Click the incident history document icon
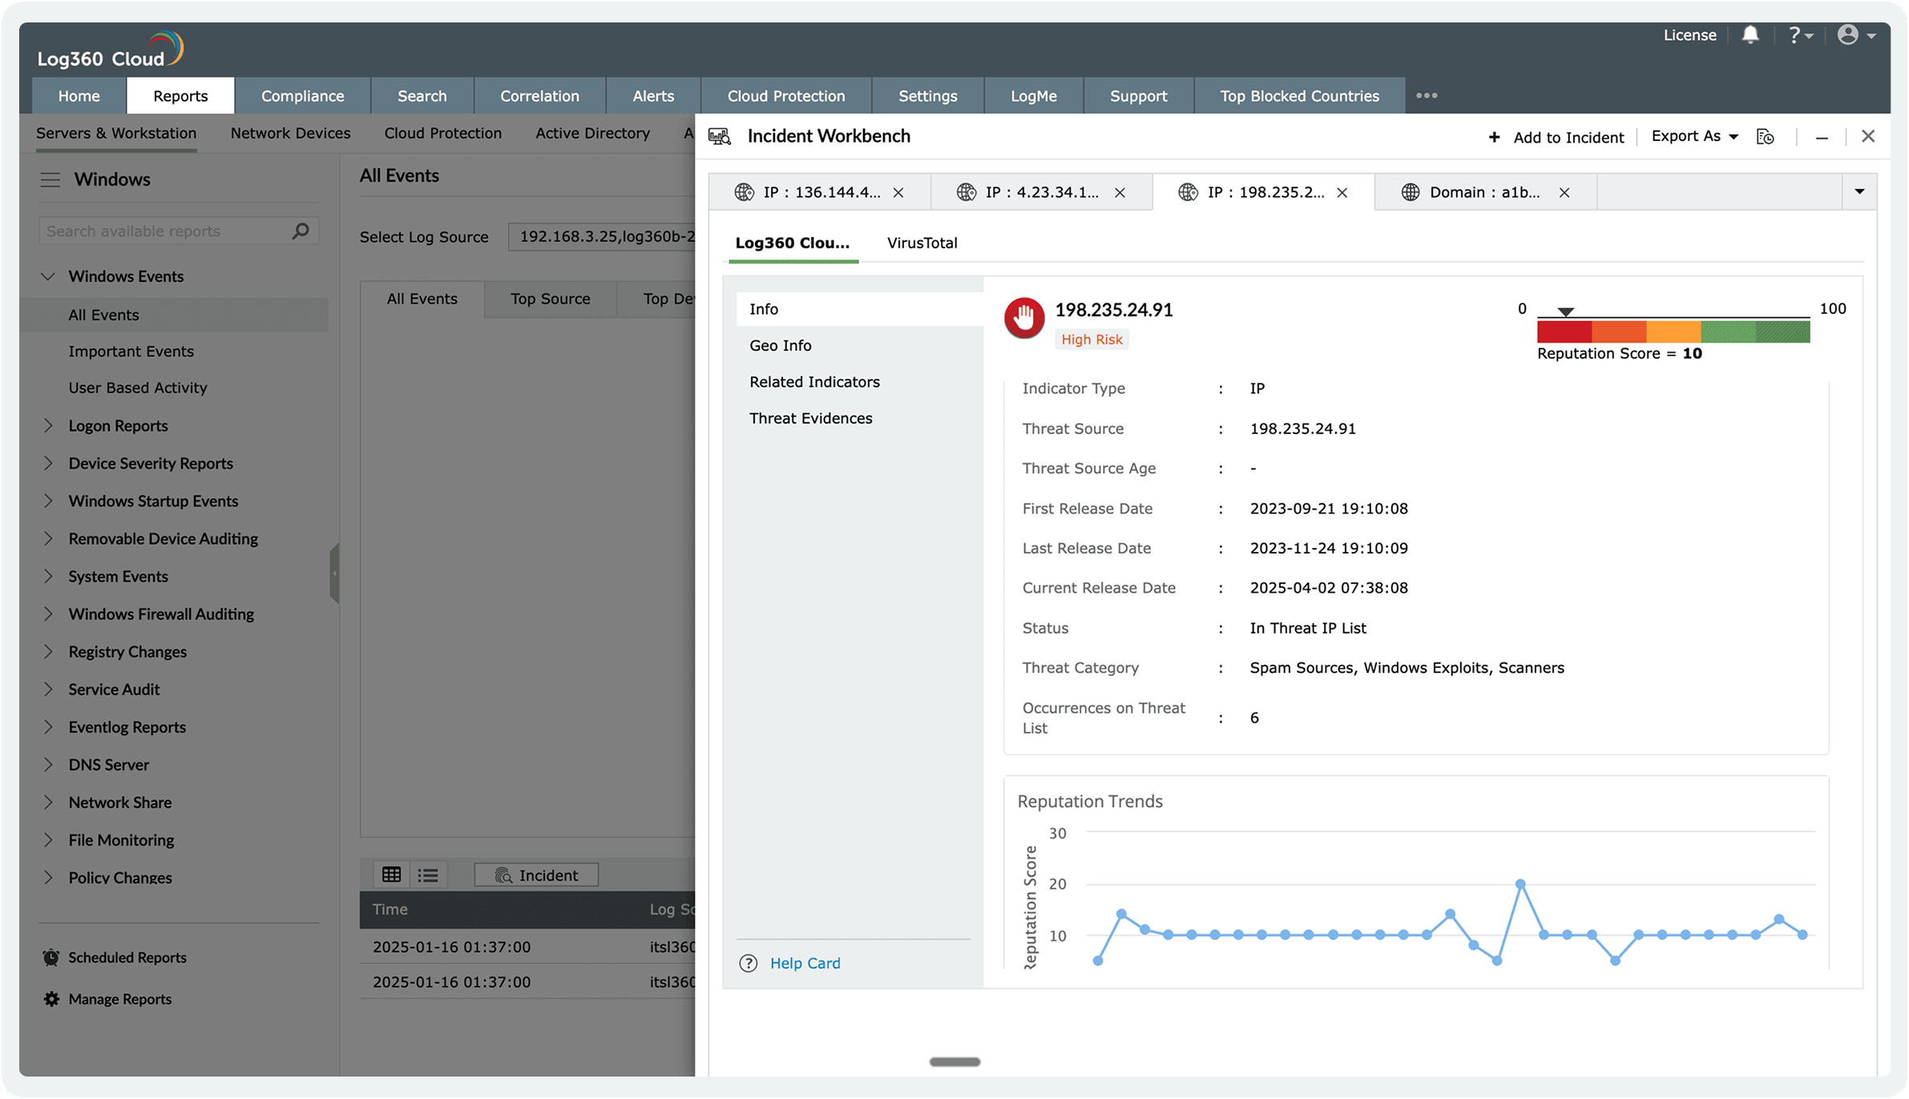The height and width of the screenshot is (1099, 1909). point(1765,137)
